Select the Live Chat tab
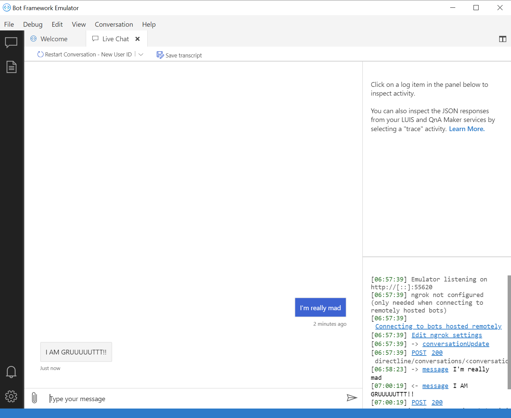511x418 pixels. pyautogui.click(x=117, y=39)
